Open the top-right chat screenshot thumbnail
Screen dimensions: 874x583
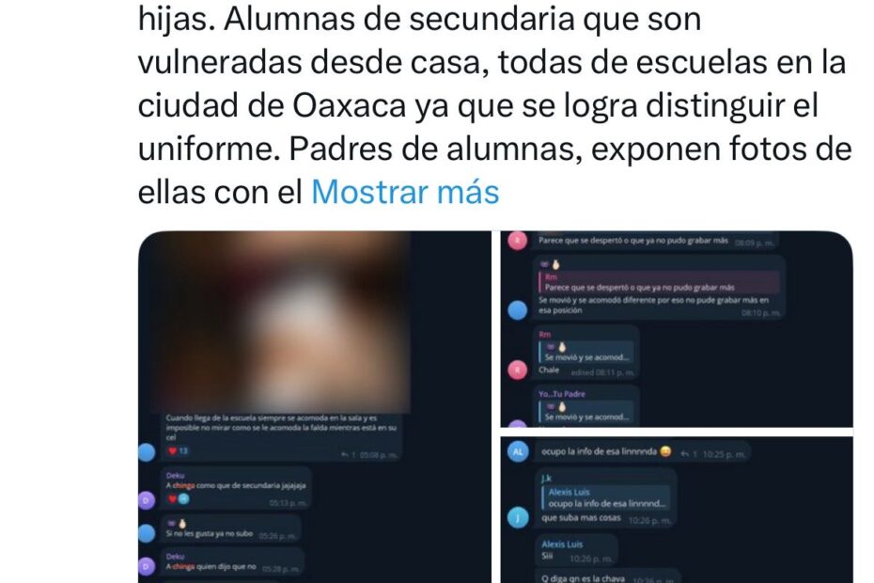coord(677,329)
